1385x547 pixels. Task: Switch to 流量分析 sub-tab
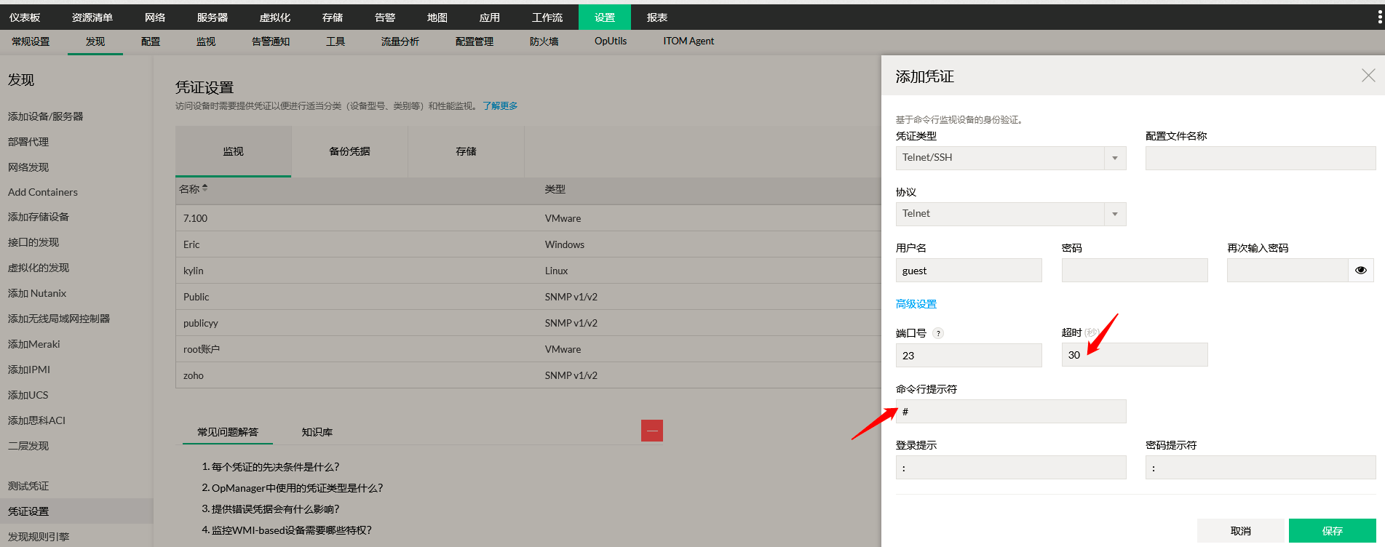(x=400, y=41)
